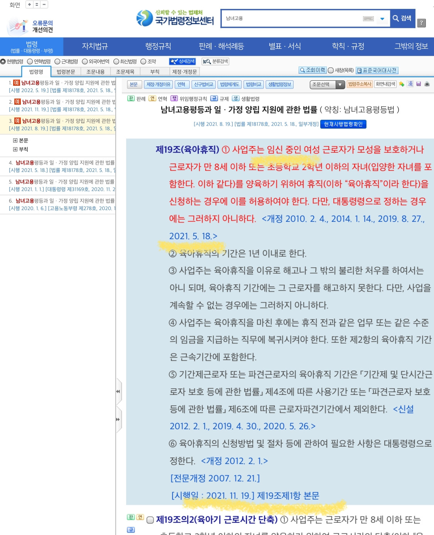434x535 pixels.
Task: Click 현재시행법령확인 button
Action: (343, 124)
